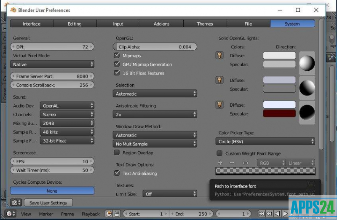The height and width of the screenshot is (220, 337).
Task: Enable Custom Weight Paint Range
Action: (219, 153)
